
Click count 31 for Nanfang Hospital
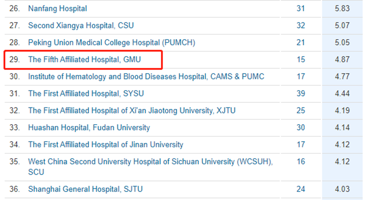[300, 8]
